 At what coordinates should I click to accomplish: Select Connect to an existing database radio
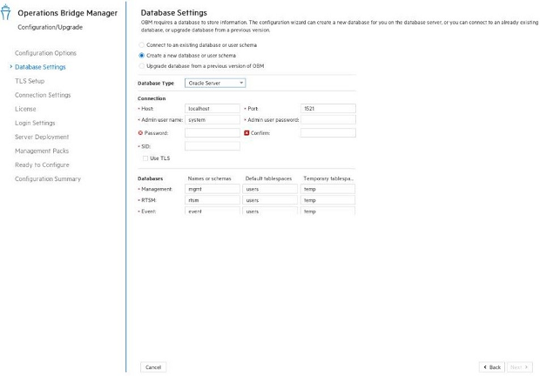(141, 45)
